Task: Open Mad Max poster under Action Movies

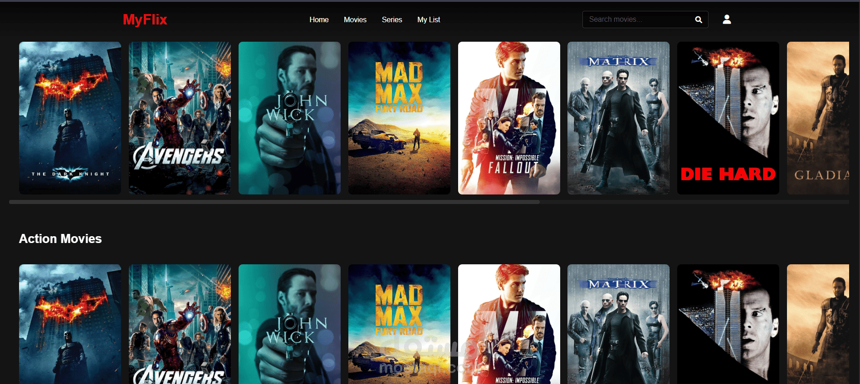Action: pos(399,324)
